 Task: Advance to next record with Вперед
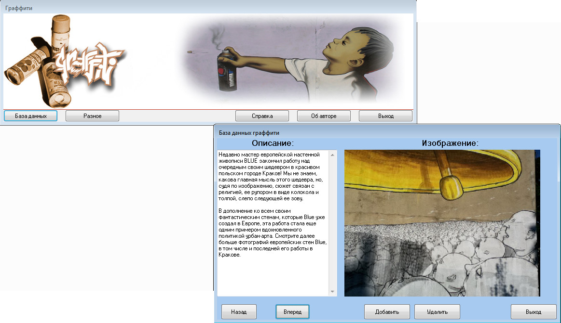[x=292, y=311]
